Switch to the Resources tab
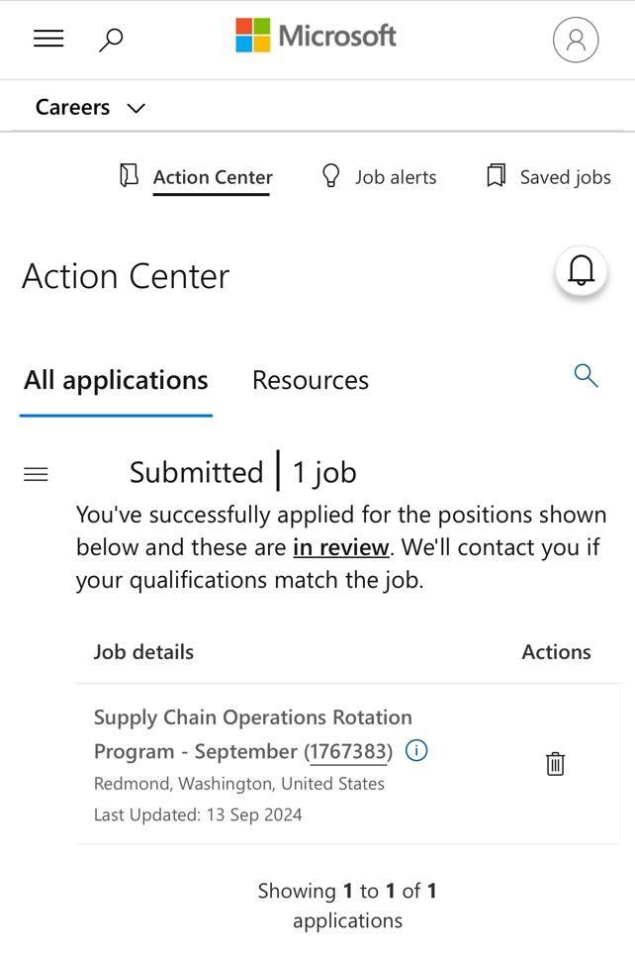Screen dimensions: 635x955 tap(310, 379)
